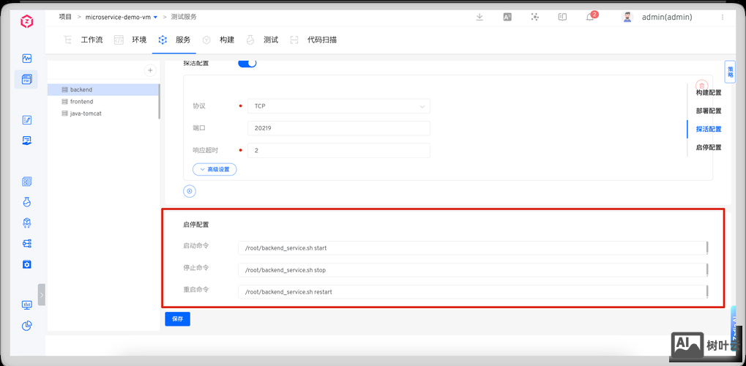
Task: Open microservice-demo-vm project dropdown
Action: [122, 17]
